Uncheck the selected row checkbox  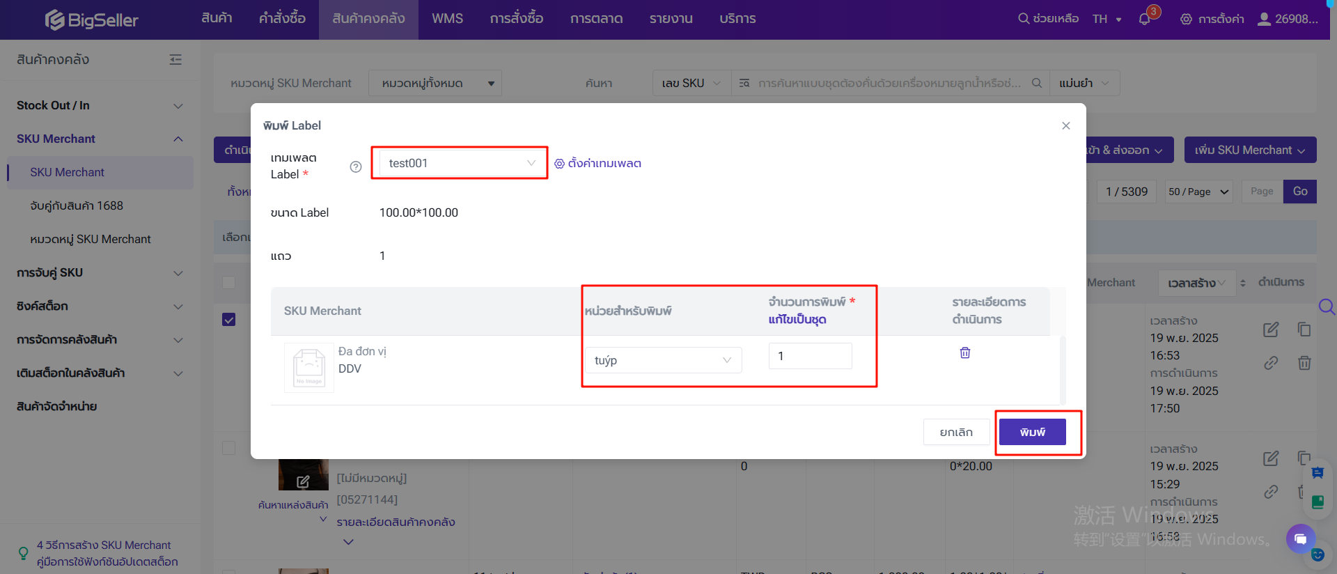[228, 320]
